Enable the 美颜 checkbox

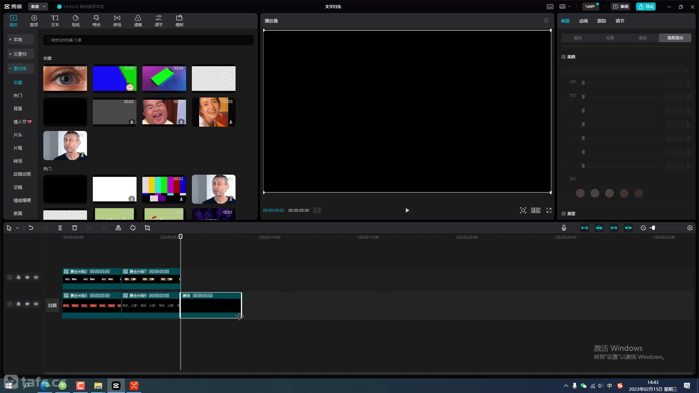click(564, 57)
